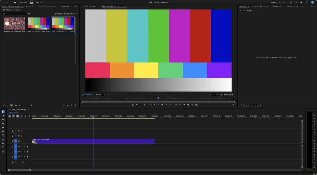Open the Lumetri カラー tab

coord(278,6)
